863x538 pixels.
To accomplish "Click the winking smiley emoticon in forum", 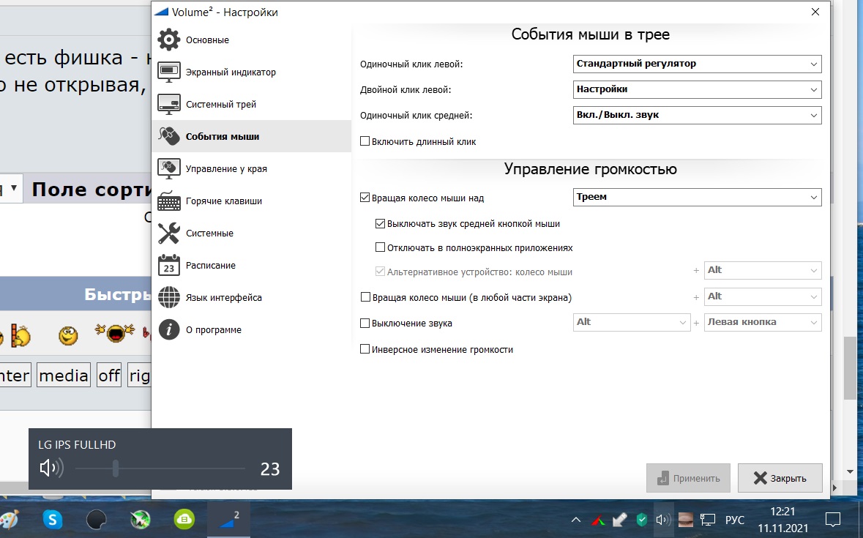I will [69, 335].
